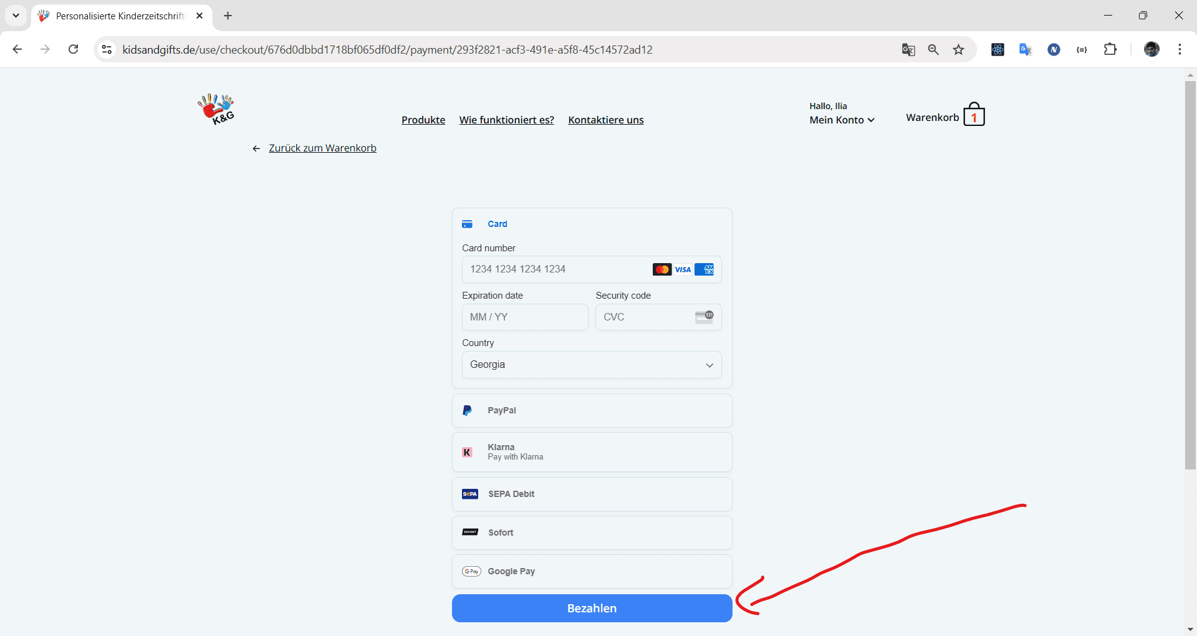
Task: Open the Produkte navigation menu item
Action: 423,120
